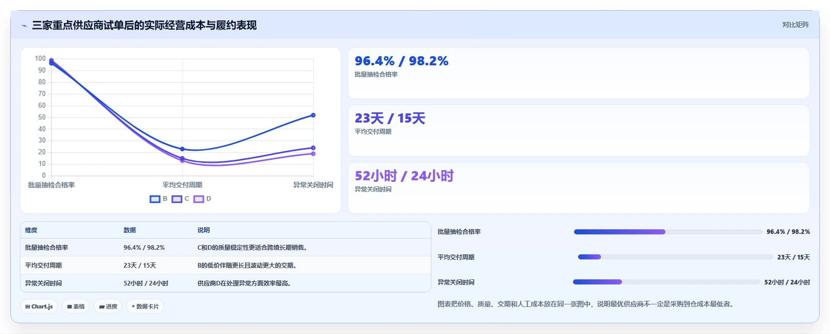The image size is (830, 334).
Task: Click the header icon beside the title
Action: tap(24, 26)
